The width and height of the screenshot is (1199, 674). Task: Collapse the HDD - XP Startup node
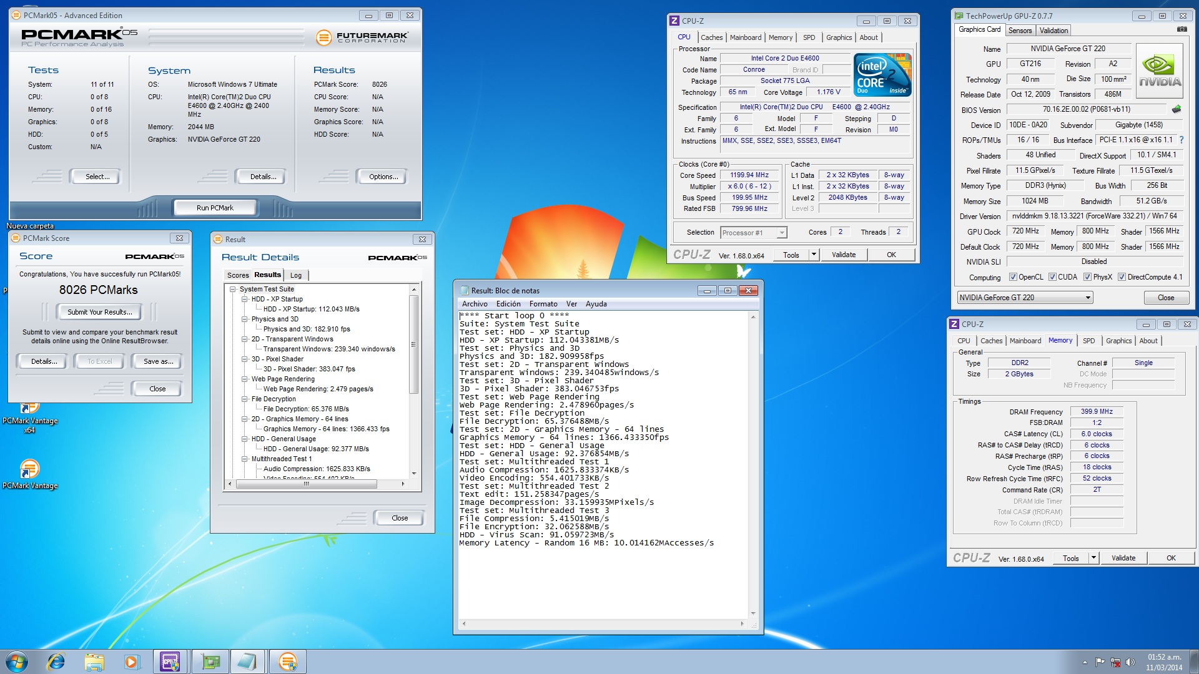coord(245,299)
